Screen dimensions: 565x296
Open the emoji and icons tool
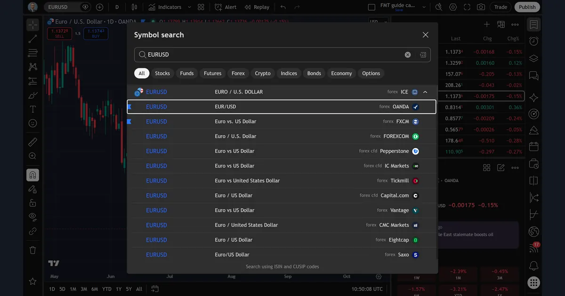click(32, 123)
